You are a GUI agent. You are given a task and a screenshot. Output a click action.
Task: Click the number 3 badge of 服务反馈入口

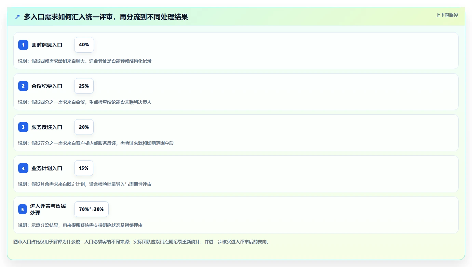tap(23, 127)
